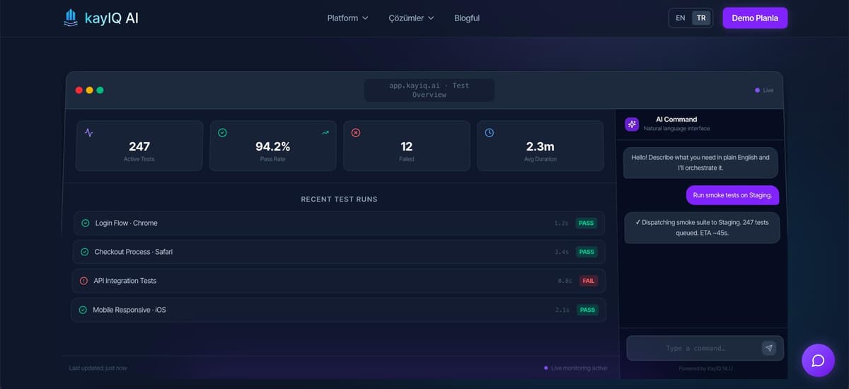Click the Demo Planla button
Screen dimensions: 849x389
755,18
